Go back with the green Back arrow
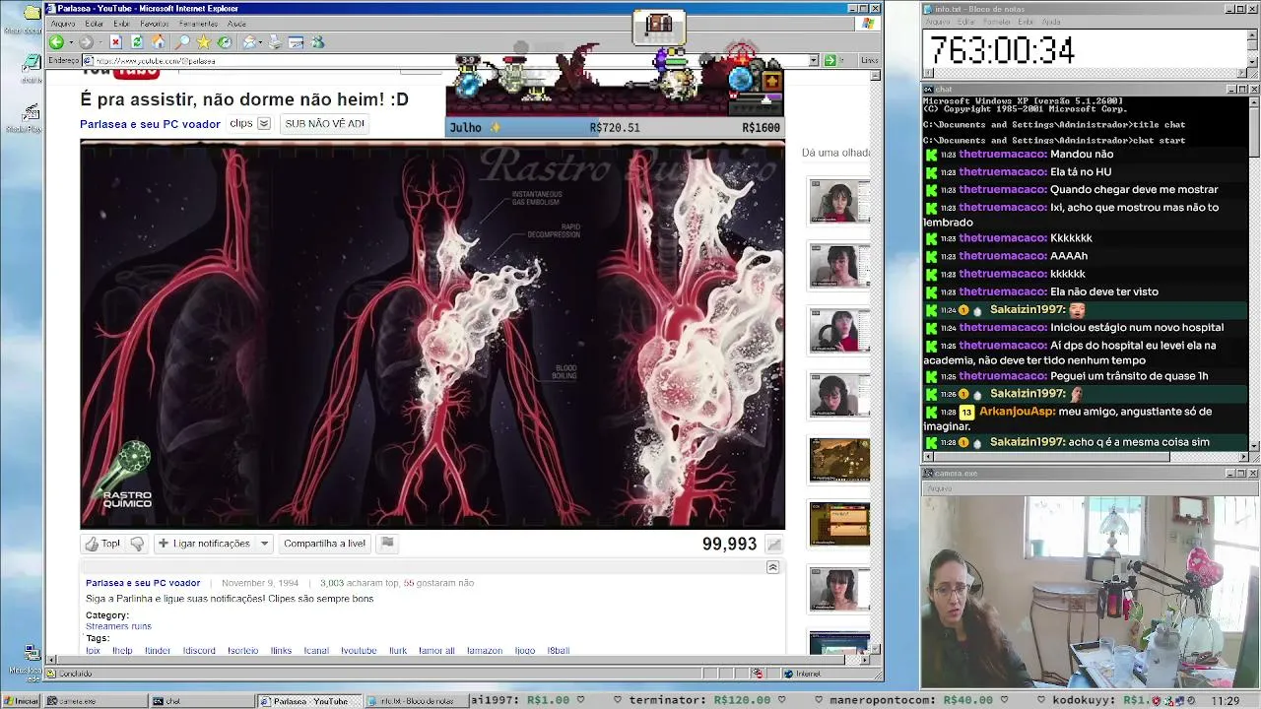Viewport: 1261px width, 709px height. (56, 42)
